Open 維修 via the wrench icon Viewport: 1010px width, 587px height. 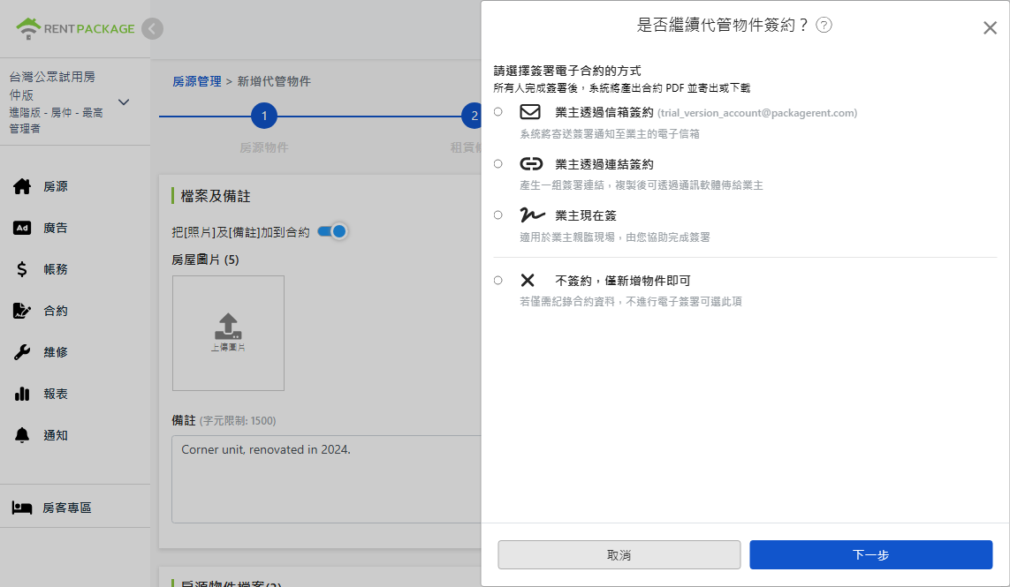(x=22, y=352)
